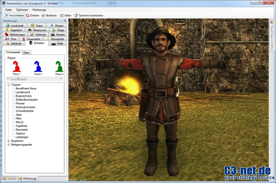The height and width of the screenshot is (183, 276).
Task: Select Leiterträger unit
Action: tap(22, 137)
